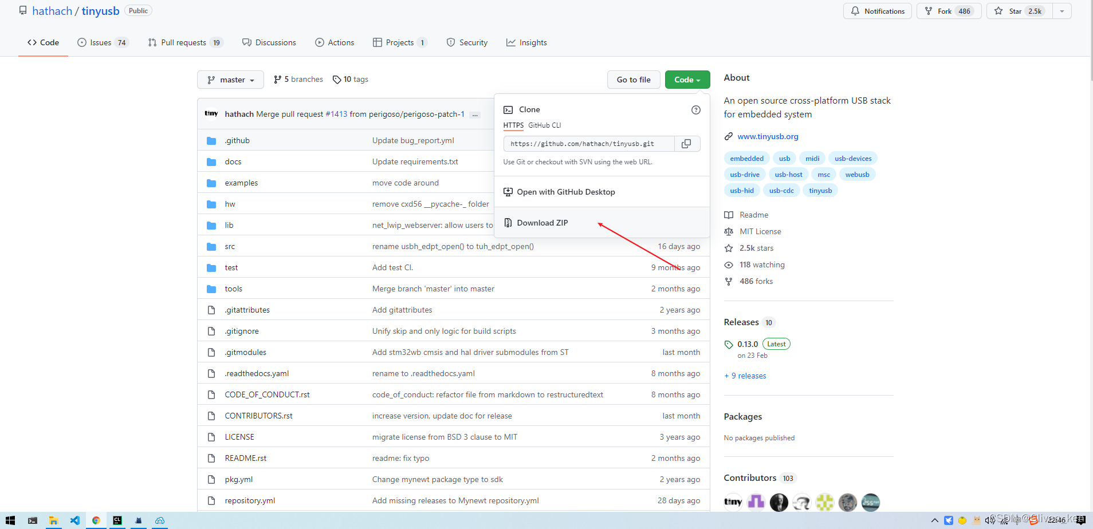Viewport: 1093px width, 529px height.
Task: Open the Windows Start menu
Action: pyautogui.click(x=10, y=520)
